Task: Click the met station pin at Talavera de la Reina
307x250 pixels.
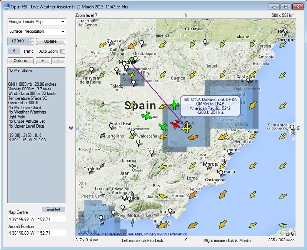Action: (92, 70)
